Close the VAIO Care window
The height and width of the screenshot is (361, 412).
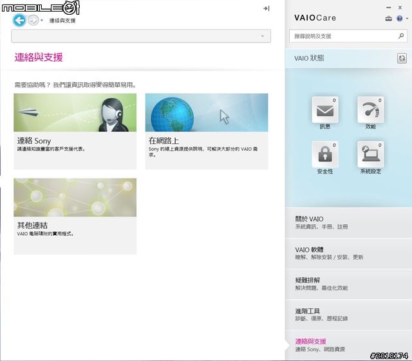(x=400, y=8)
